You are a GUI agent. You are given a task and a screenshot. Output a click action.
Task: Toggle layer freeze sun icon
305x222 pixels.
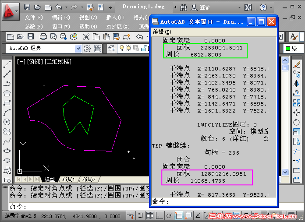pos(128,48)
